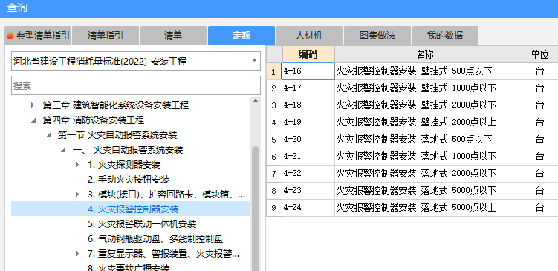Select 6. 气动钢瓶驱动盘、多线制控制盘
Screen dimensions: 558x271
[155, 239]
